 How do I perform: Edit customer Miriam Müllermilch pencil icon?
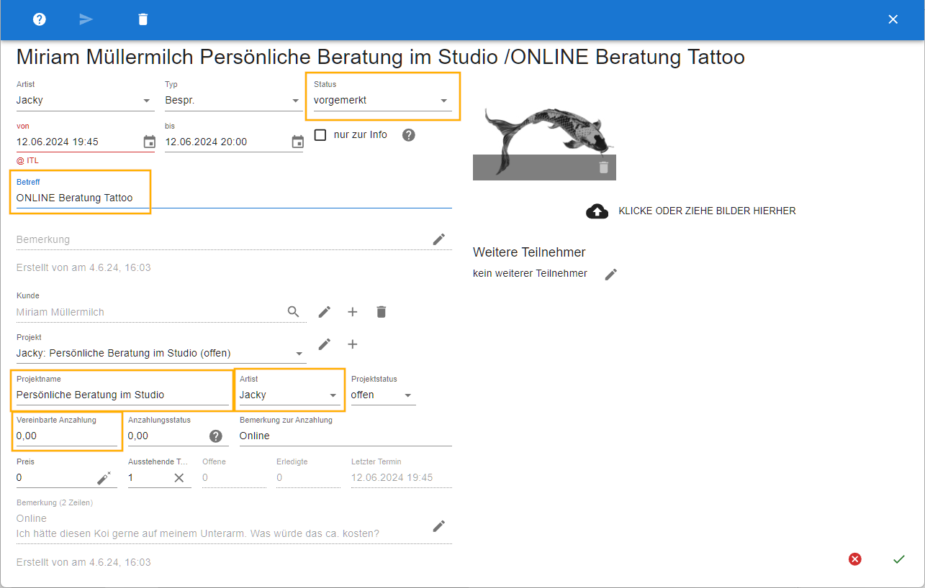coord(325,312)
